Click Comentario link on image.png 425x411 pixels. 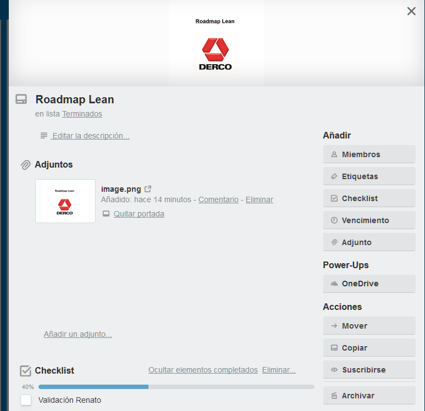click(x=218, y=199)
